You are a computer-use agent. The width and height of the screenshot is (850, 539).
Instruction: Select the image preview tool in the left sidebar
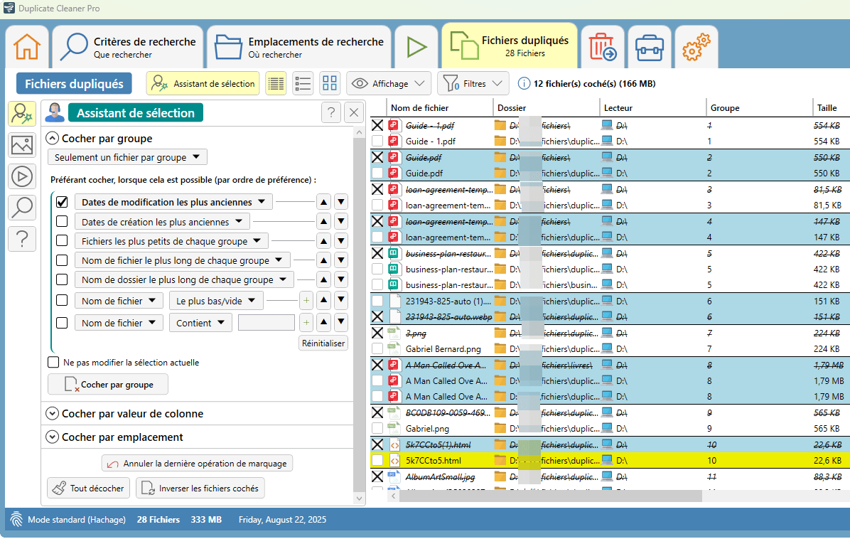[21, 144]
